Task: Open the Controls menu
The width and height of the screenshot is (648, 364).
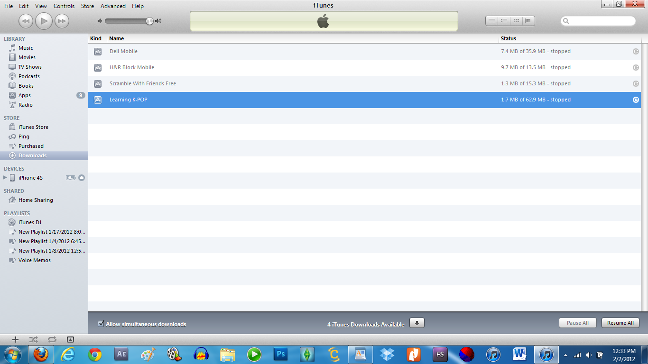Action: click(x=64, y=6)
